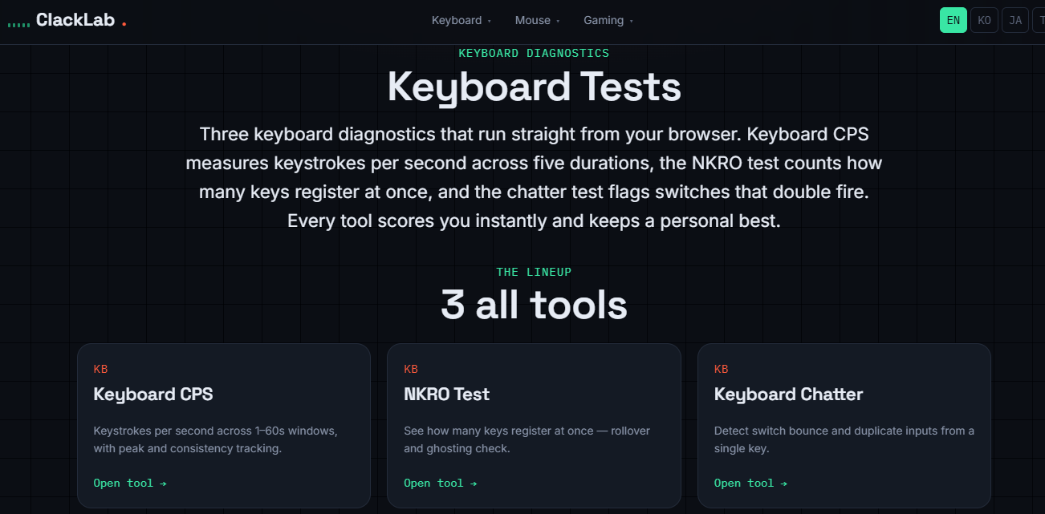Click the ClackLab logo text
1045x514 pixels.
point(75,20)
